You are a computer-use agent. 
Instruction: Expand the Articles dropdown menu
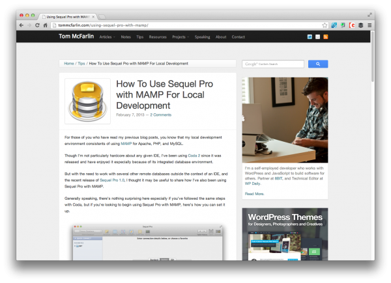[x=107, y=37]
